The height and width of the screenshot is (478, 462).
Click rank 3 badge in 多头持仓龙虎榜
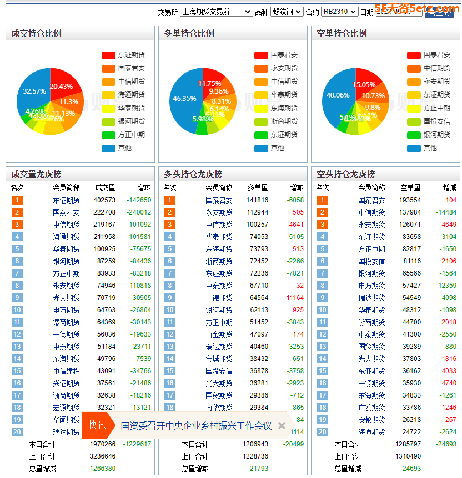coord(170,225)
